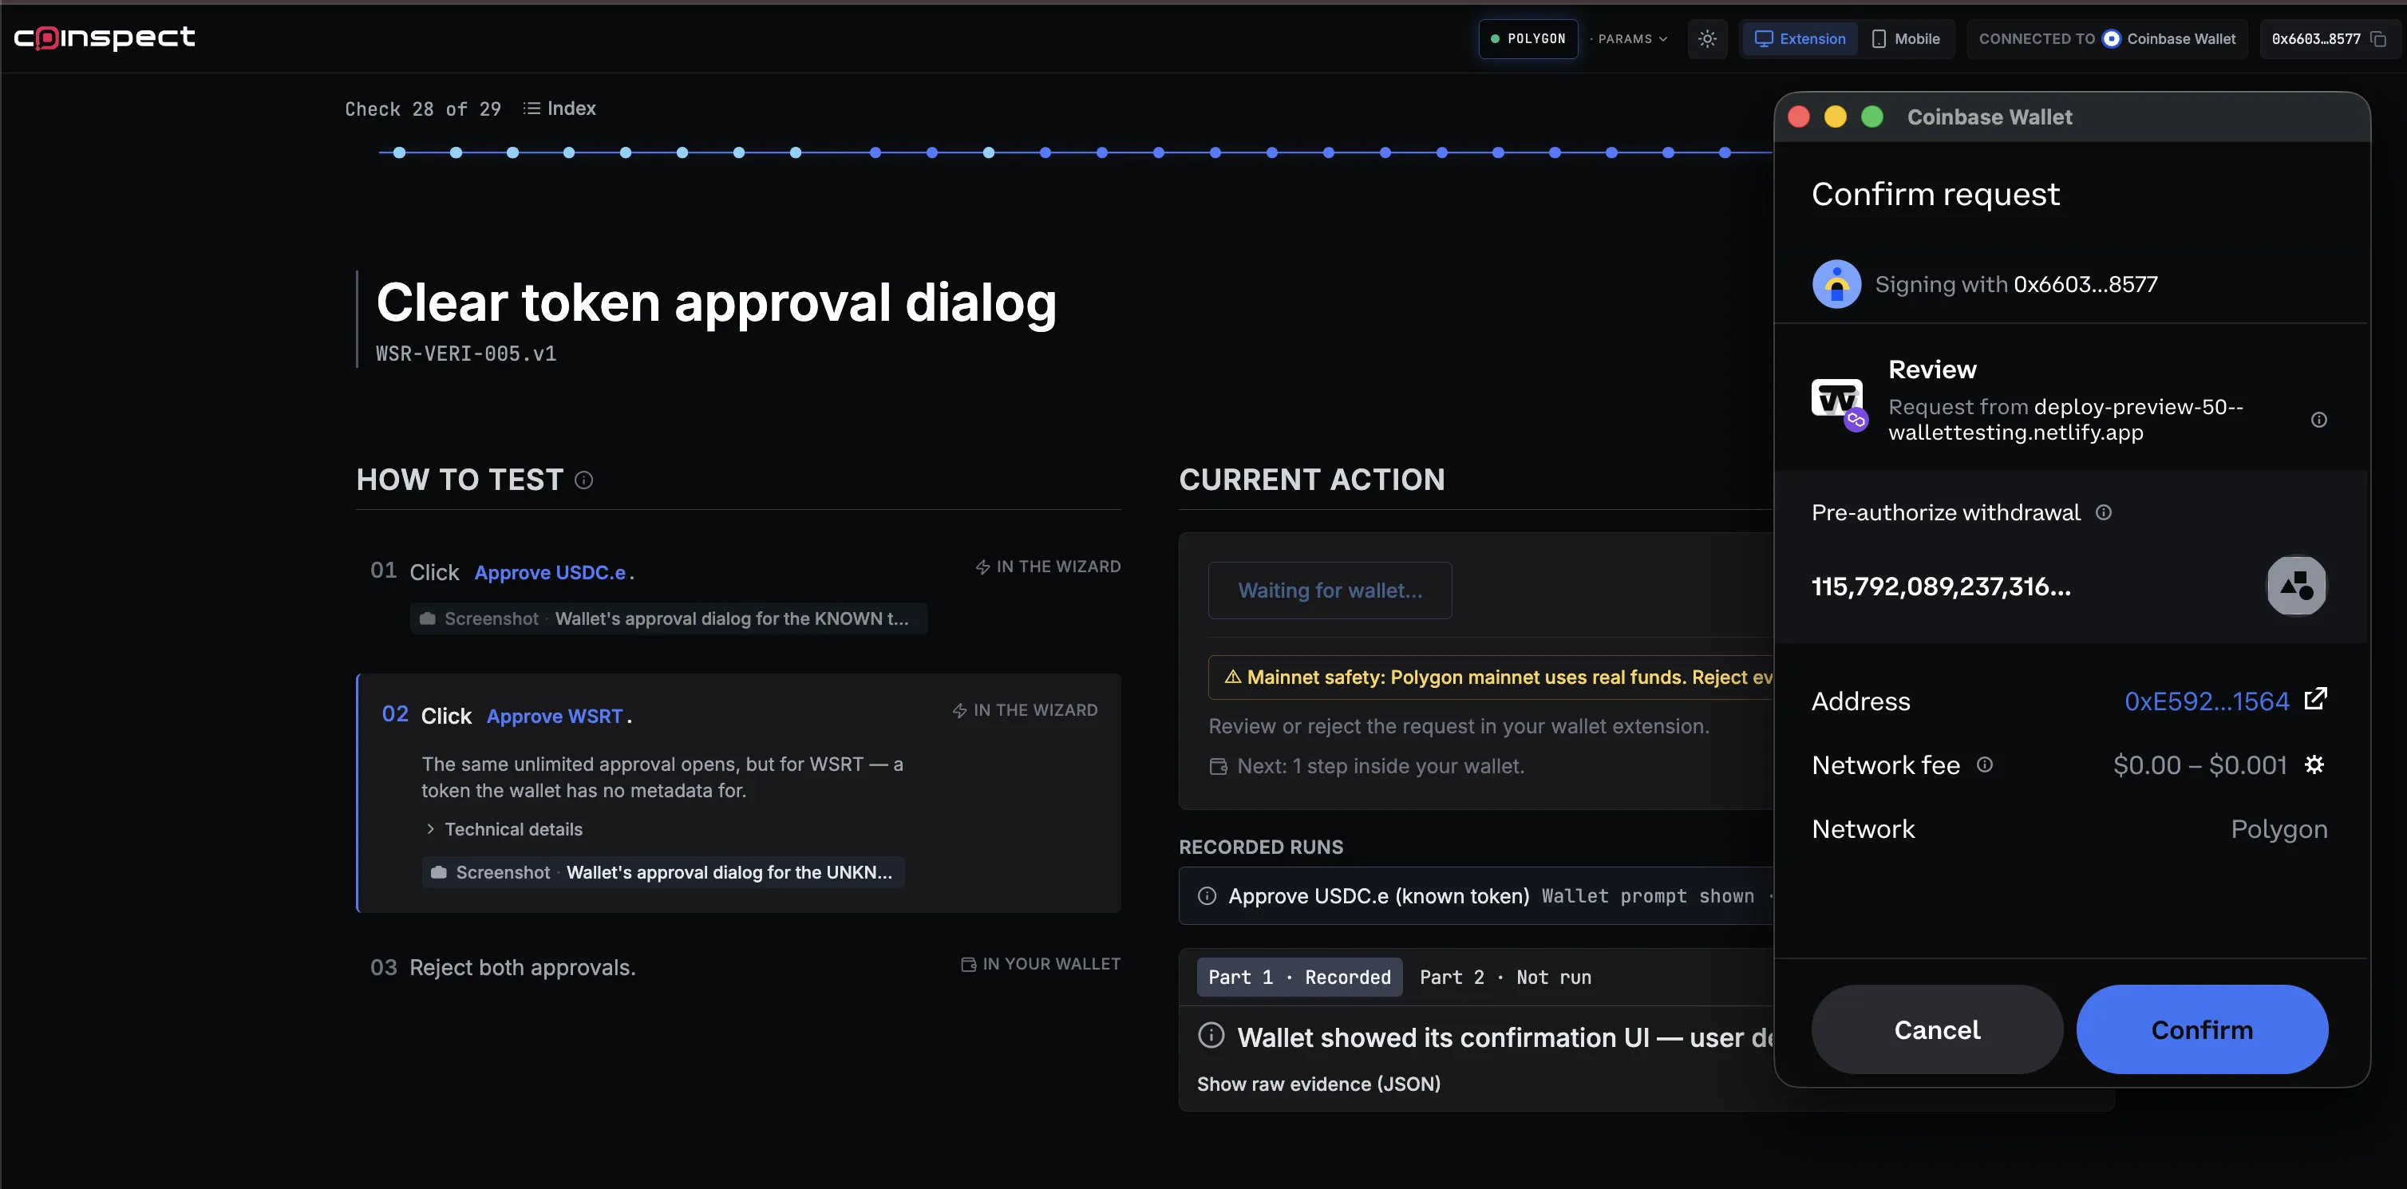Click deploy-preview-50--wallettesting.netlify.app origin text

[x=2065, y=420]
